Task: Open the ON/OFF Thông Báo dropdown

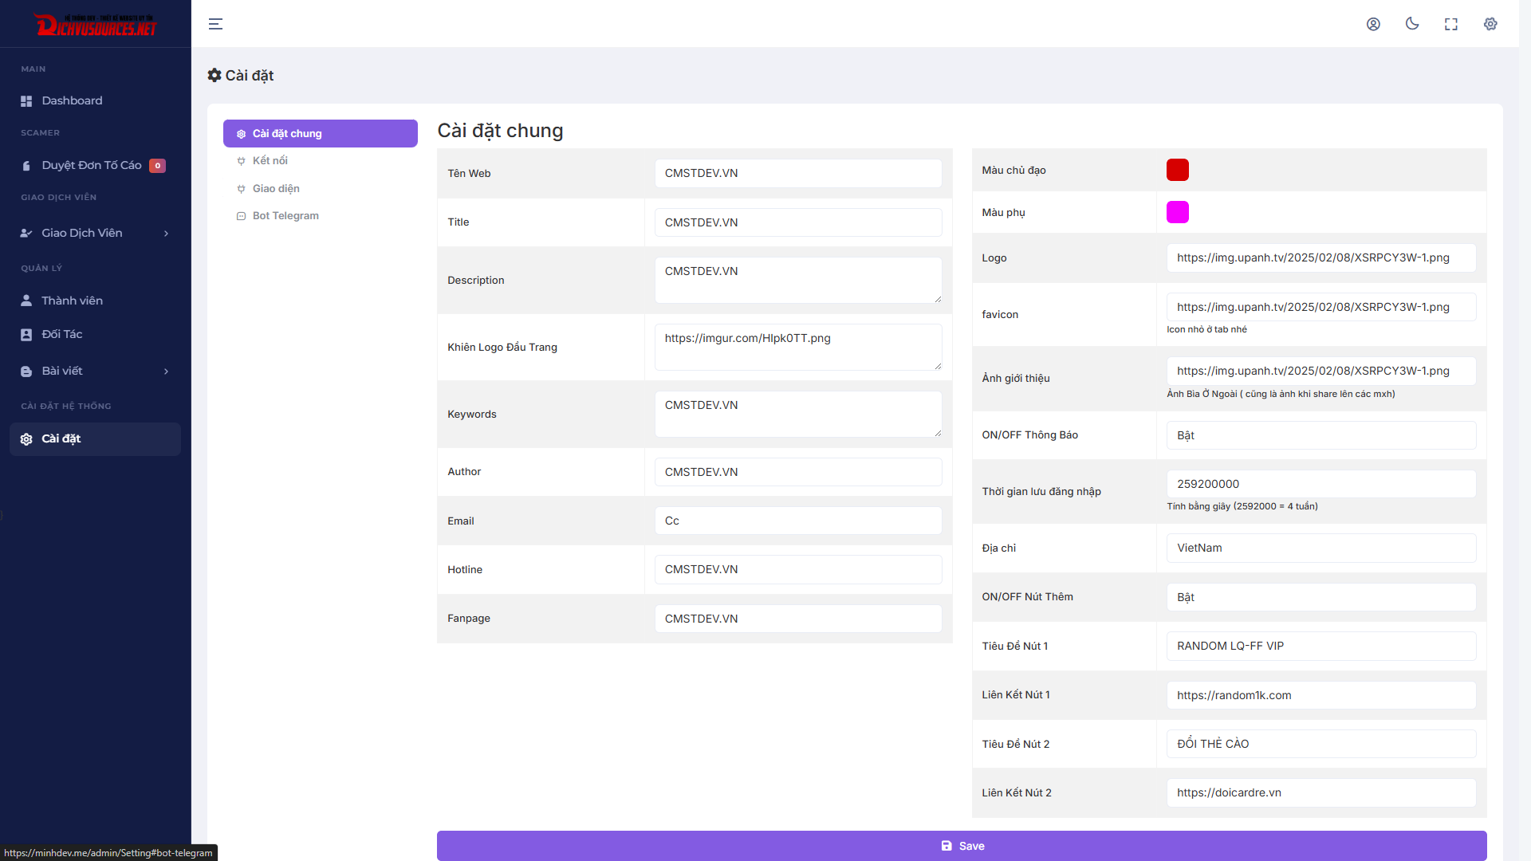Action: click(1320, 435)
